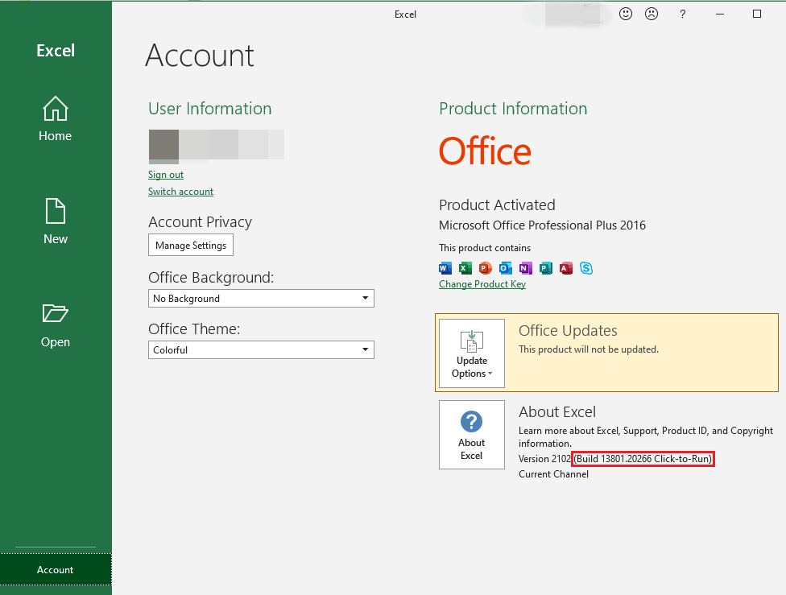Minimize the Excel window
This screenshot has height=595, width=786.
pos(720,14)
